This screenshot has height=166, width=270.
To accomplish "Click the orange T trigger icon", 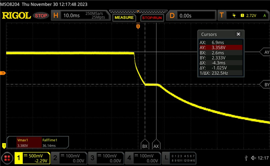I will pyautogui.click(x=222, y=16).
